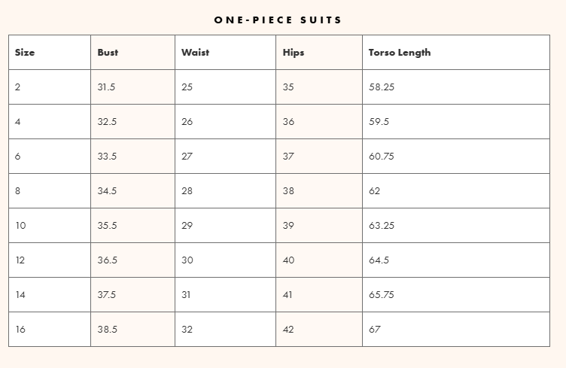The width and height of the screenshot is (566, 368).
Task: Click the Waist column header
Action: (195, 53)
